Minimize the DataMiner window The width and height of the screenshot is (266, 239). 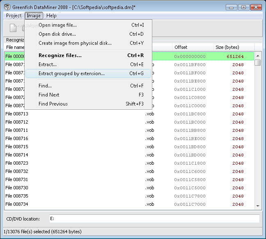tap(231, 7)
